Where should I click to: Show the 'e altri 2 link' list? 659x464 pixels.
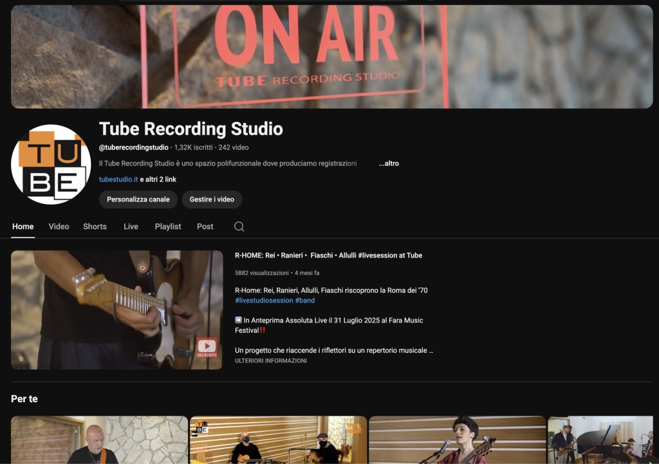pyautogui.click(x=158, y=180)
